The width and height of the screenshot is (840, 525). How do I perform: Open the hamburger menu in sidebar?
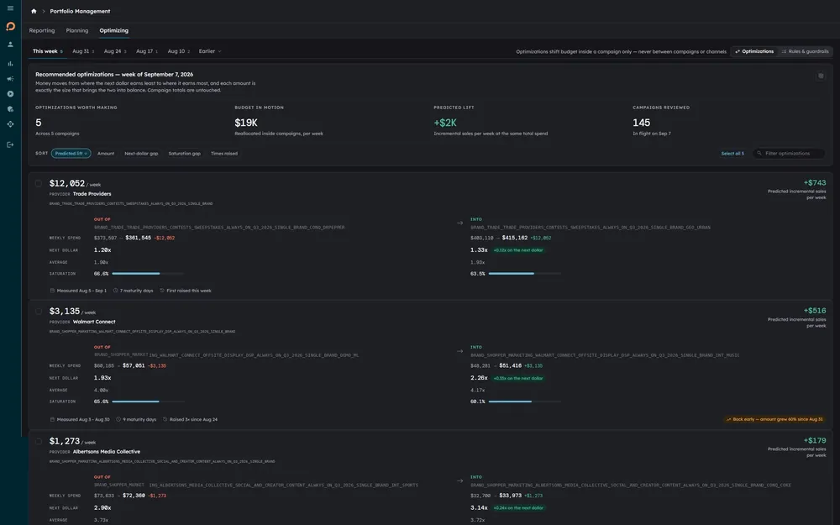10,8
